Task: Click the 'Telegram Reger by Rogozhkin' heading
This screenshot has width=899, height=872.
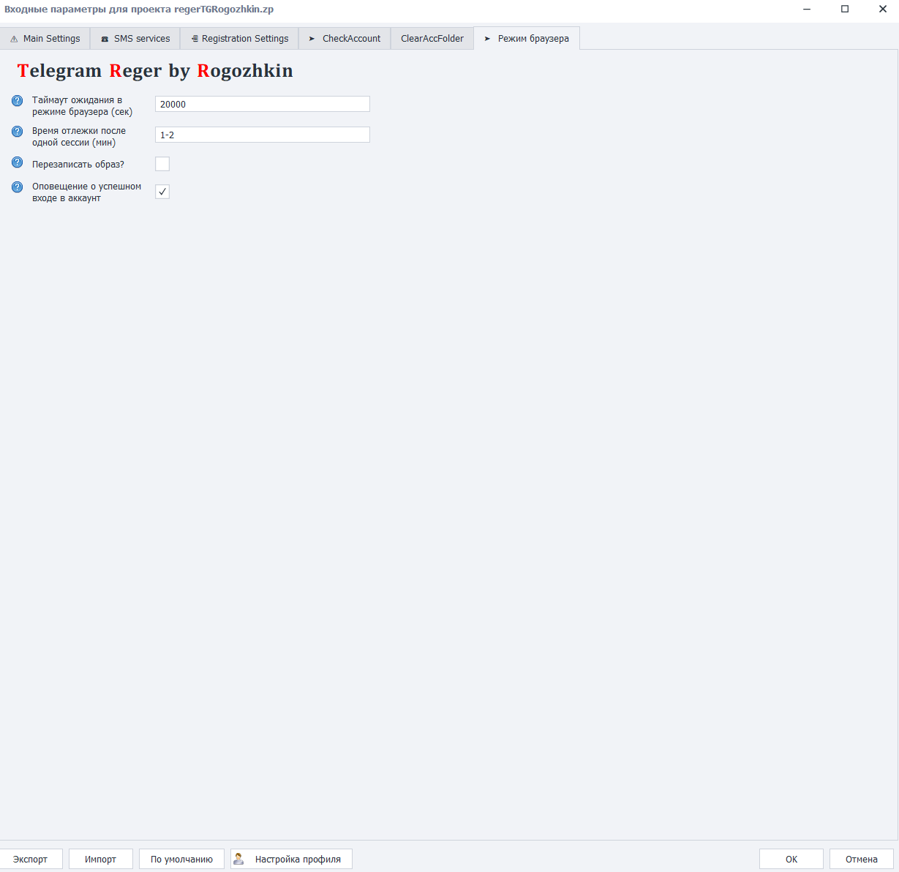Action: point(155,71)
